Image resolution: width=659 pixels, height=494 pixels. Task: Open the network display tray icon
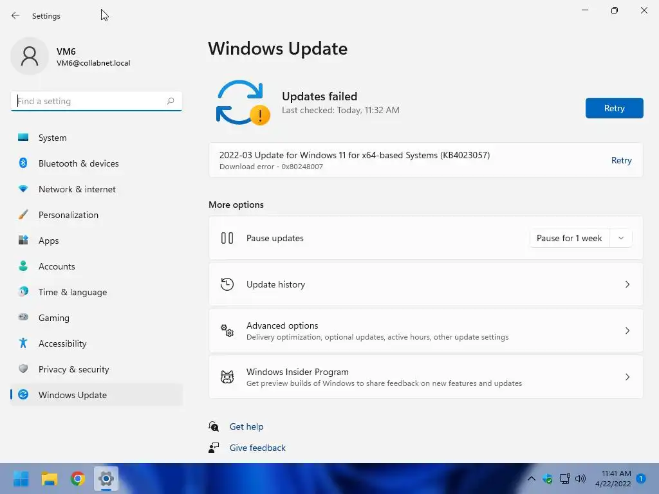tap(564, 479)
